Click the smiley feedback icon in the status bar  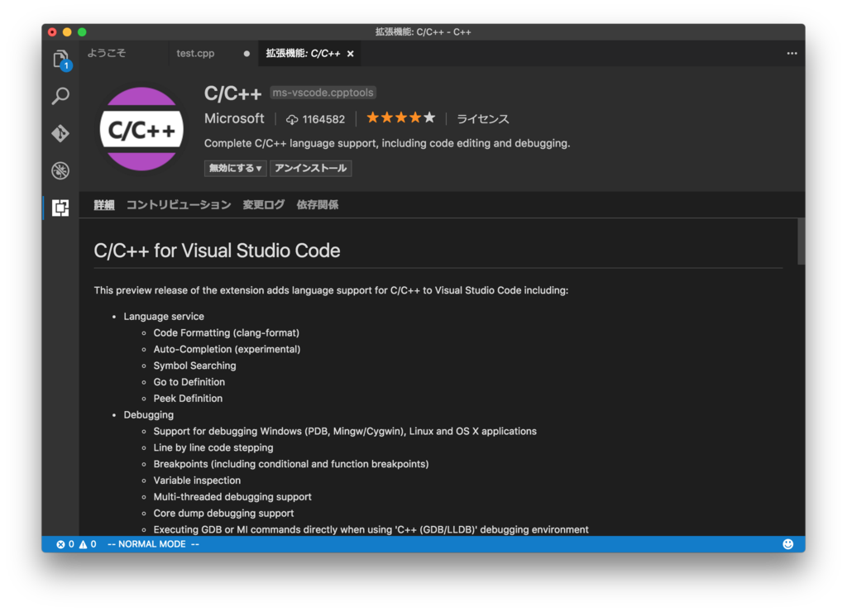pos(788,544)
